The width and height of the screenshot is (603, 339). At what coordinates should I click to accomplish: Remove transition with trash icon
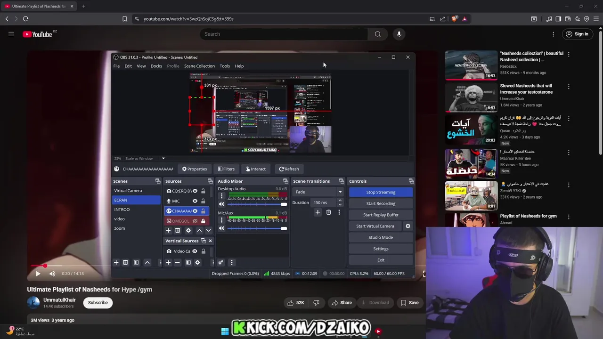point(328,212)
